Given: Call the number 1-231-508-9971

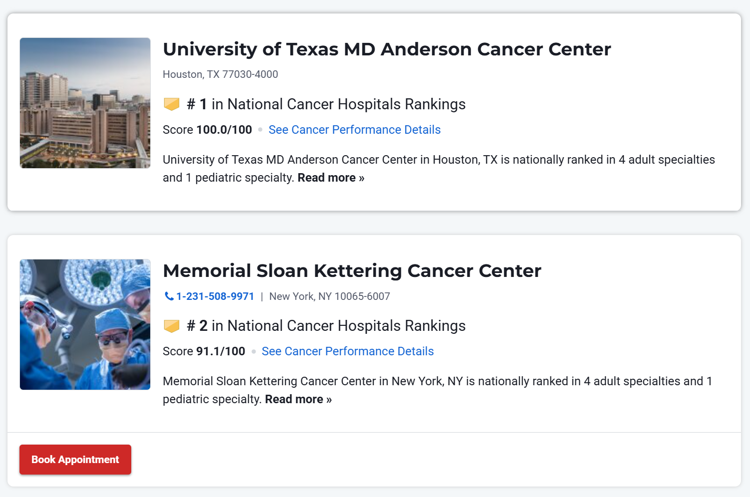Looking at the screenshot, I should pyautogui.click(x=215, y=296).
